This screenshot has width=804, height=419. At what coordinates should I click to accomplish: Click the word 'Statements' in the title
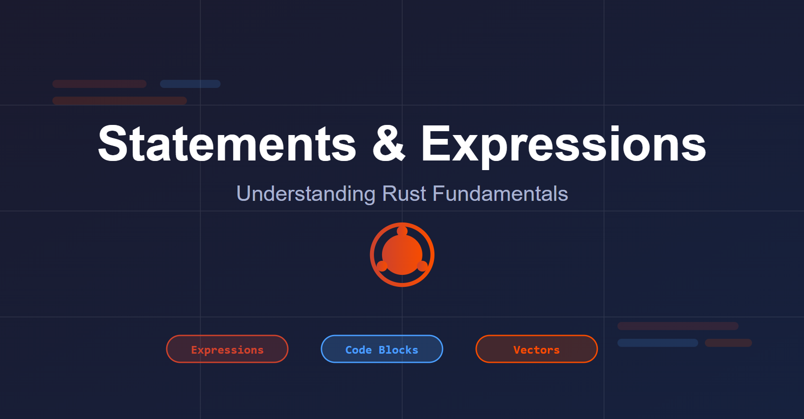click(227, 144)
